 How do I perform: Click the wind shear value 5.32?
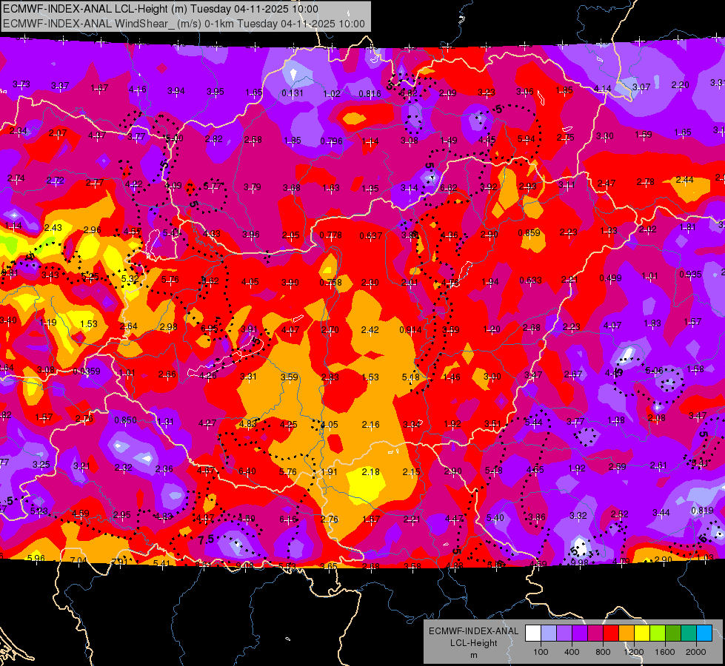[x=130, y=279]
